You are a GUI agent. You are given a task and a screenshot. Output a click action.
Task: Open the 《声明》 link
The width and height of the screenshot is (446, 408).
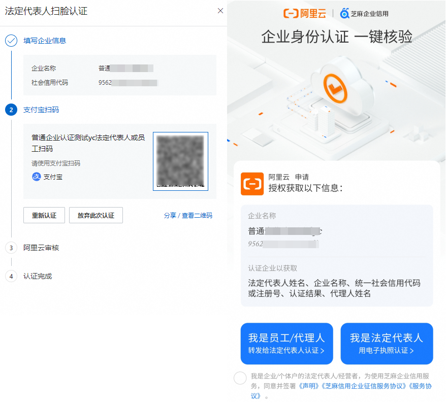tap(308, 386)
